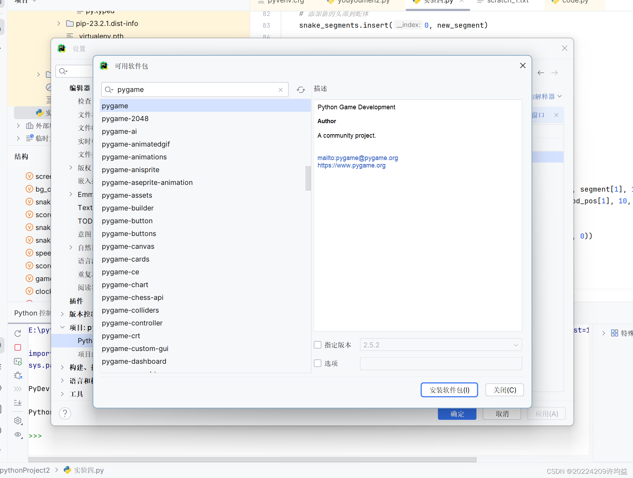Select the 插件 settings category
The width and height of the screenshot is (633, 478).
point(76,301)
